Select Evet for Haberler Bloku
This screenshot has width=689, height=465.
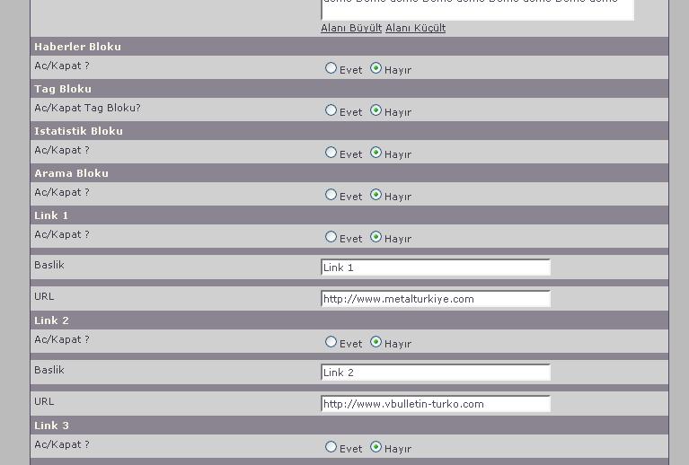coord(331,68)
